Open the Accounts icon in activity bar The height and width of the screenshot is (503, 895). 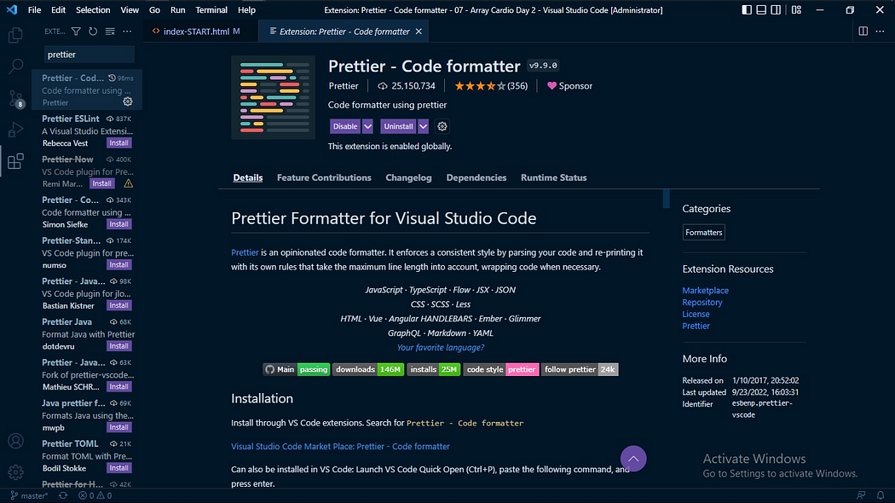[x=15, y=441]
